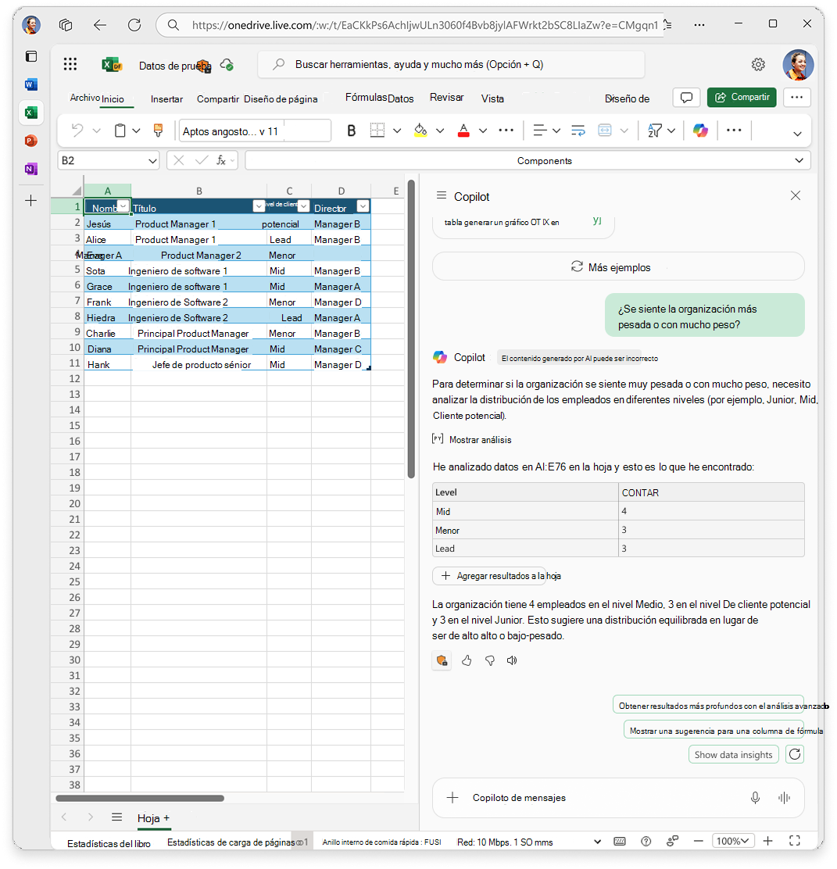Click the search box Buscar herramientas
Screen dimensions: 837x869
pyautogui.click(x=451, y=65)
